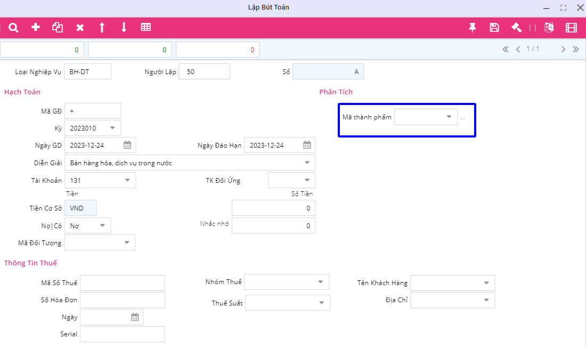Save the entry with floppy disk icon

(494, 28)
